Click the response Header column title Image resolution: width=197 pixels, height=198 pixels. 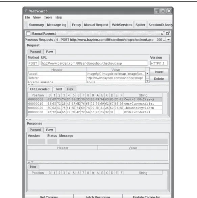click(63, 148)
